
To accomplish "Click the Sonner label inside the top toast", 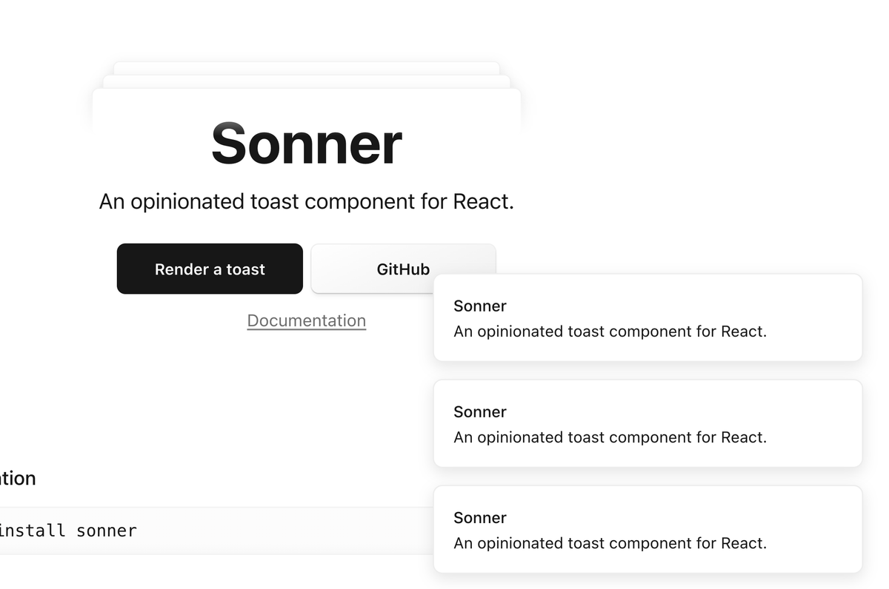I will tap(479, 306).
